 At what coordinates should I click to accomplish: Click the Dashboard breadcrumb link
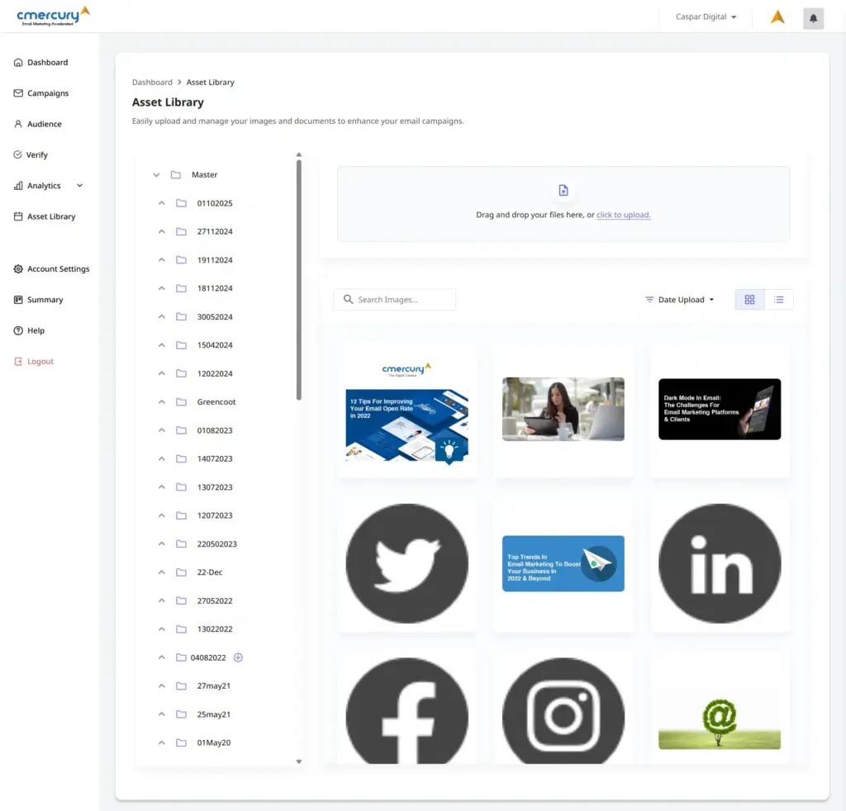(152, 83)
